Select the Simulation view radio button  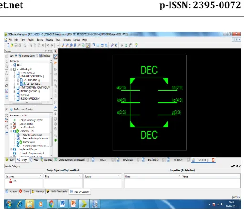click(37, 56)
